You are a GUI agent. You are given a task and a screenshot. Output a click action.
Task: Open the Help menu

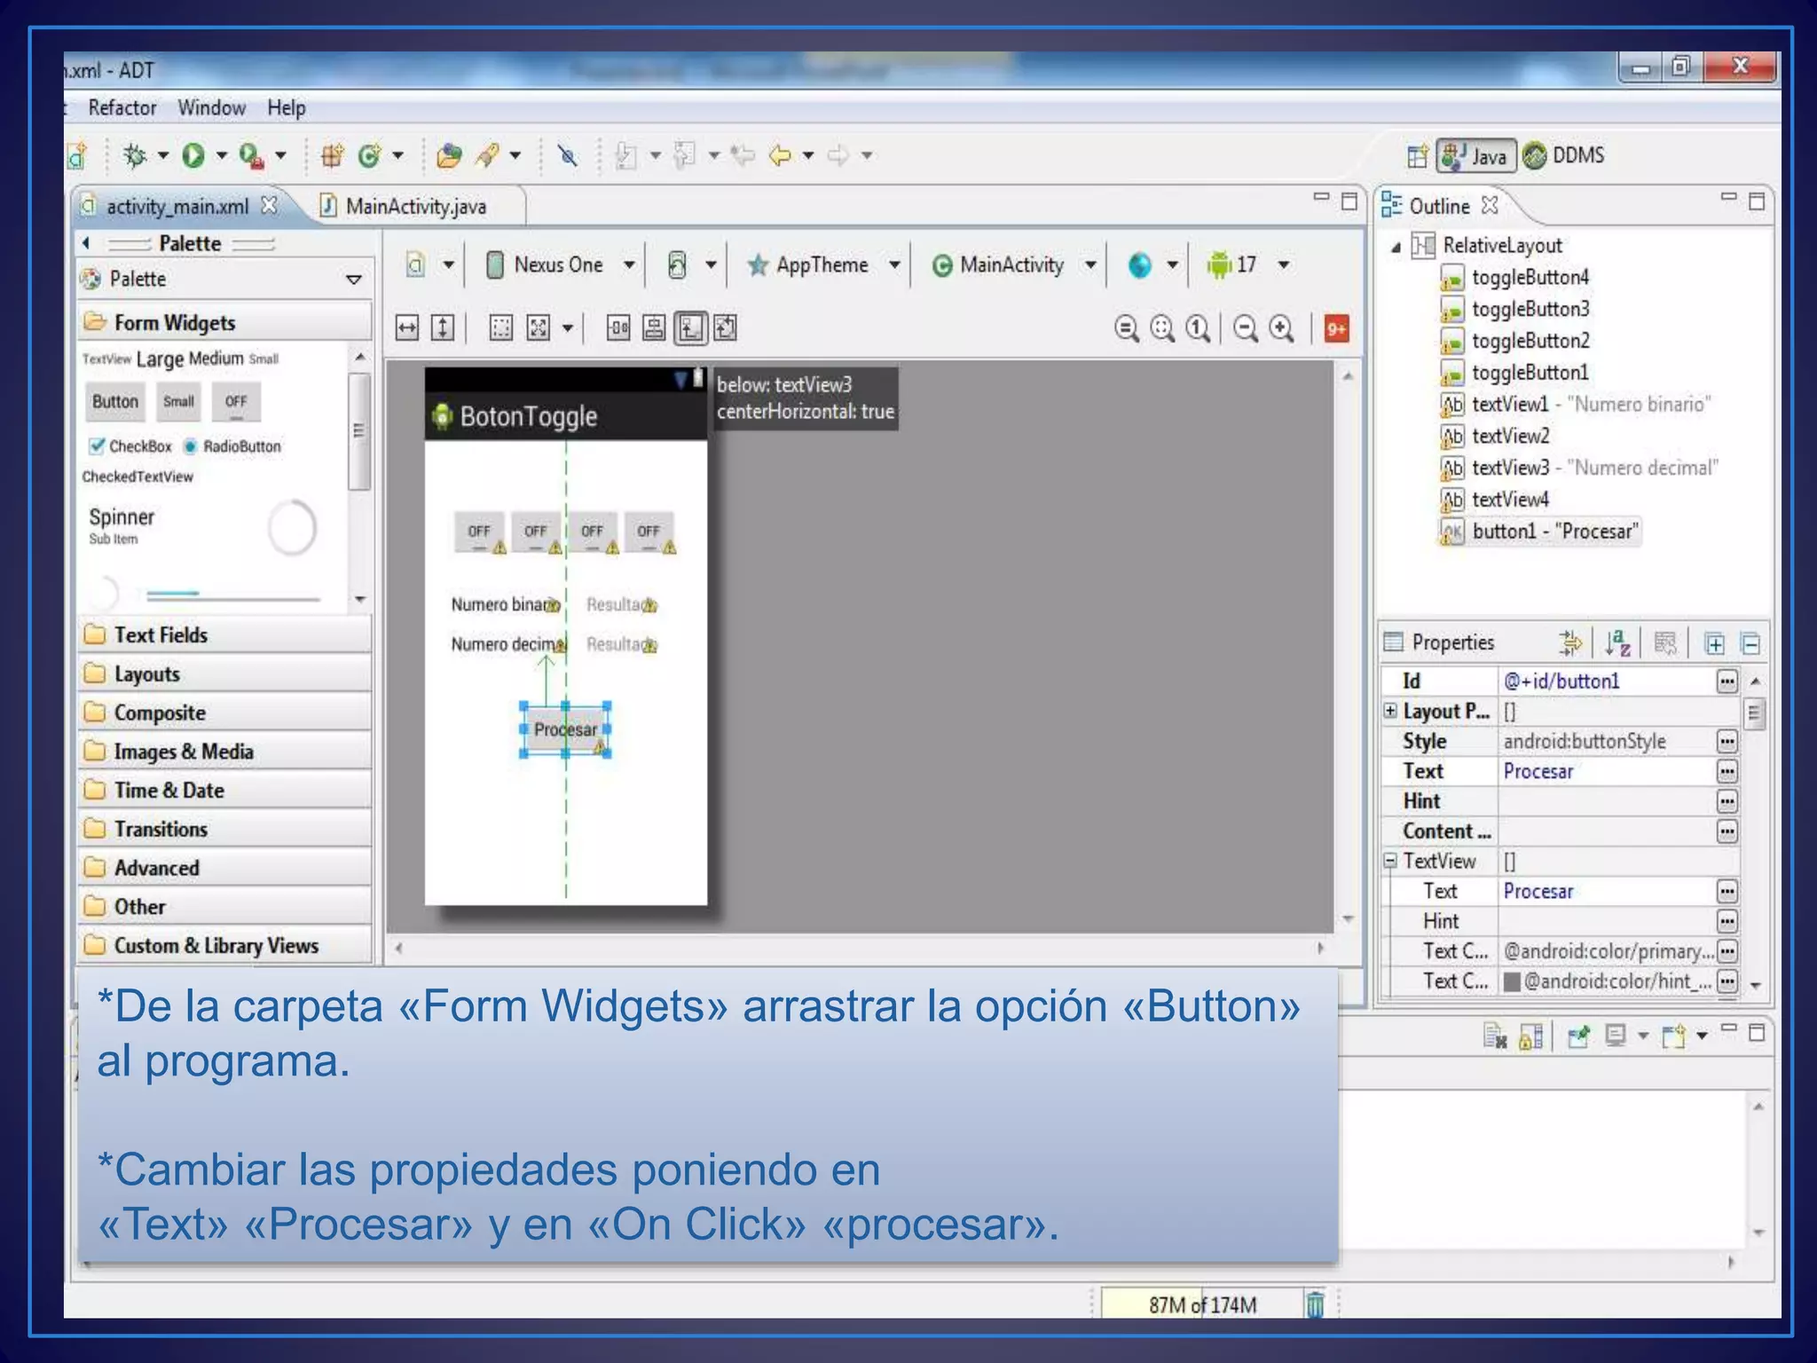[x=286, y=107]
